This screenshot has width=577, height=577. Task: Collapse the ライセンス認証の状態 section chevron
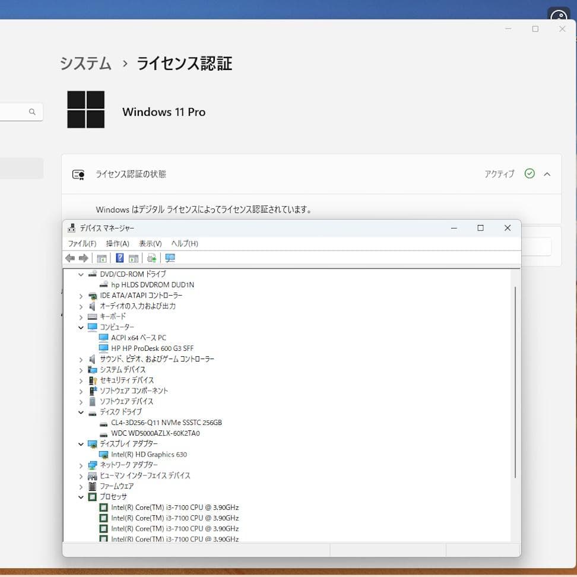(x=547, y=174)
